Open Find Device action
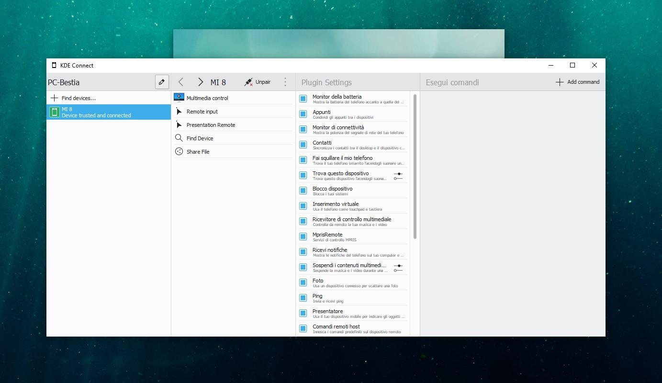Image resolution: width=662 pixels, height=383 pixels. tap(233, 138)
